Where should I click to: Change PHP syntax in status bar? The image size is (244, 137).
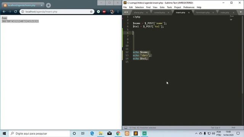click(x=233, y=128)
